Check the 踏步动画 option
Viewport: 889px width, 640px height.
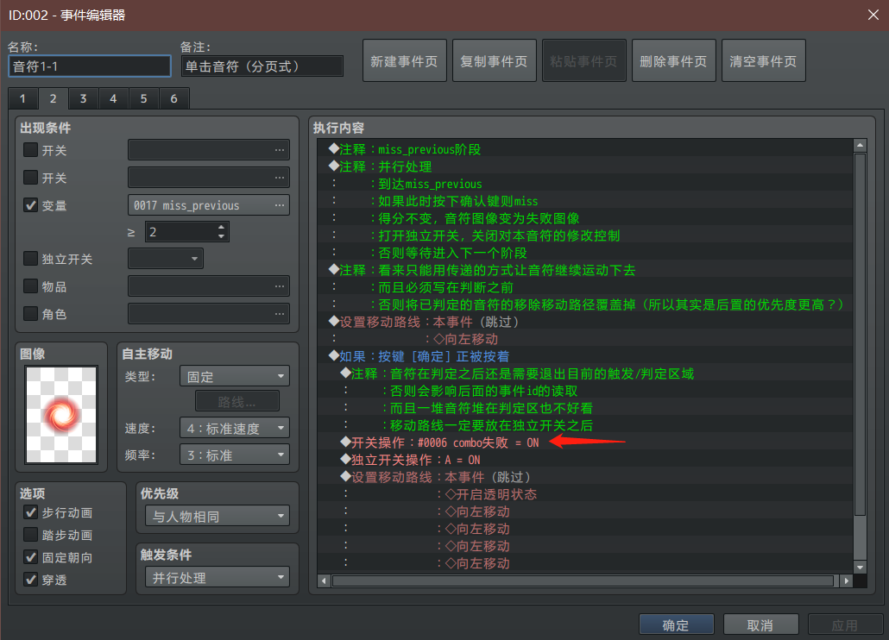click(30, 535)
